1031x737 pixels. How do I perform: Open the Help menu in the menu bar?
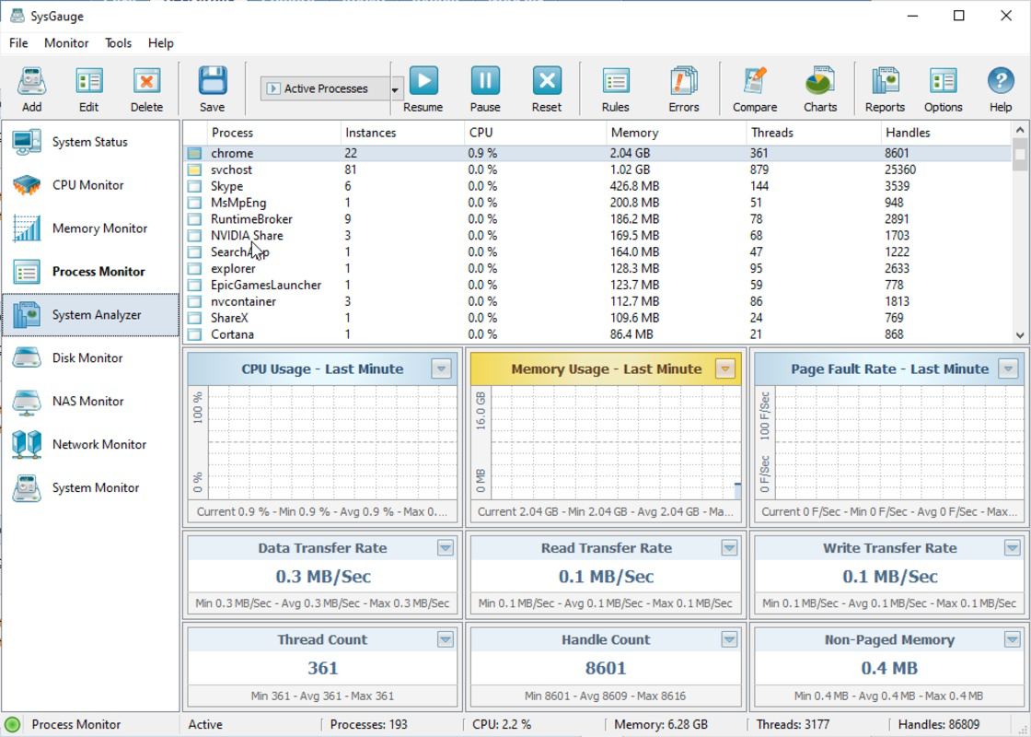click(160, 43)
